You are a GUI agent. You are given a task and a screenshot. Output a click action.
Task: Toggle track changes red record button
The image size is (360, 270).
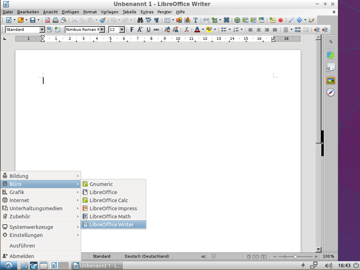pyautogui.click(x=280, y=20)
